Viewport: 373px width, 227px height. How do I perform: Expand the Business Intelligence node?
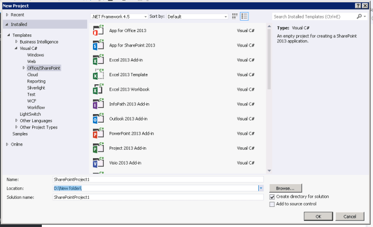point(16,42)
